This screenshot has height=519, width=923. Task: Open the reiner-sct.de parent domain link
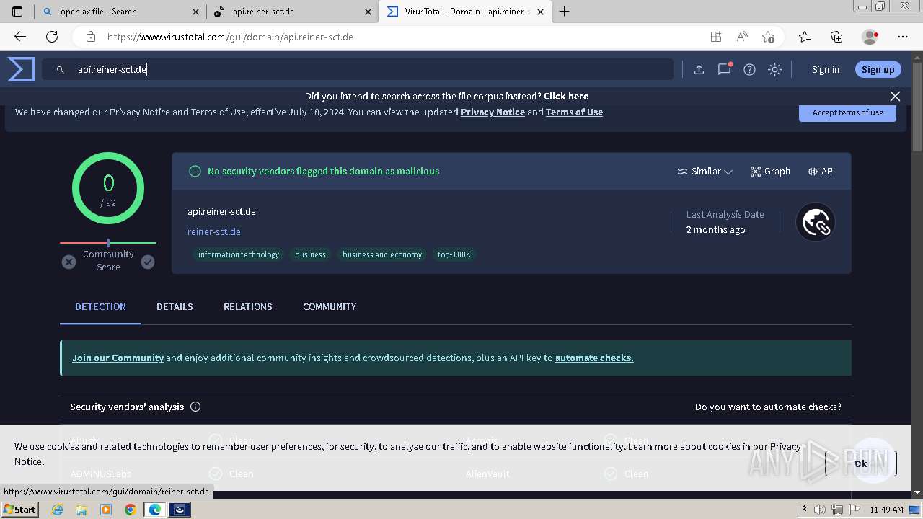click(x=214, y=231)
